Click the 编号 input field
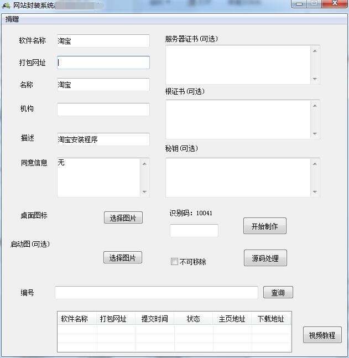This screenshot has height=358, width=349. (x=157, y=293)
